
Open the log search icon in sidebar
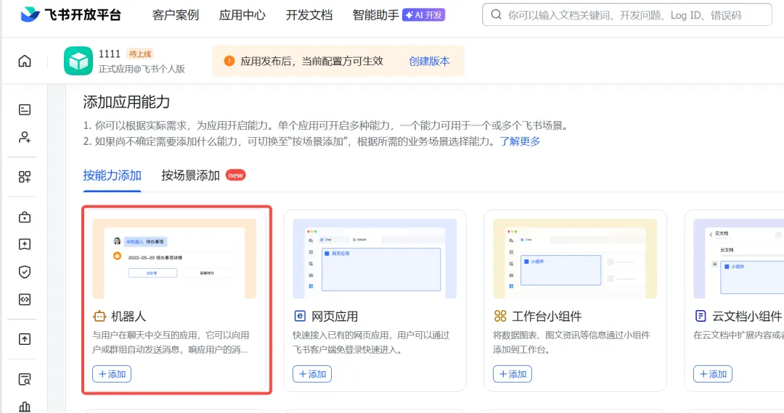coord(25,379)
